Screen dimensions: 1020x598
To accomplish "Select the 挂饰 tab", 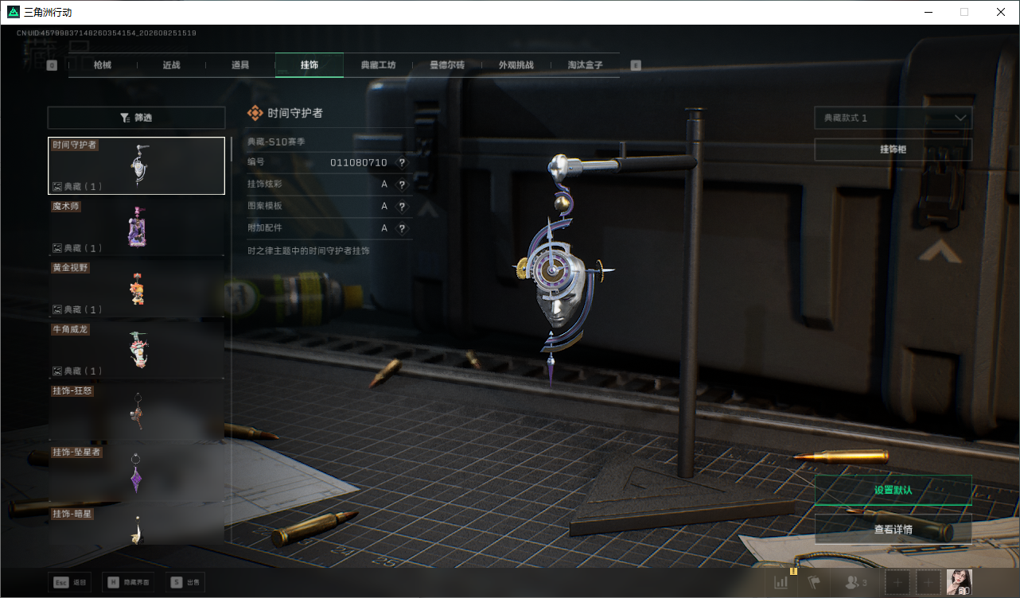I will (x=310, y=65).
